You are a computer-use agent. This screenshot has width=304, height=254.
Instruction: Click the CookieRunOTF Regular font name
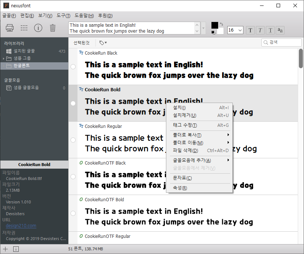click(108, 236)
